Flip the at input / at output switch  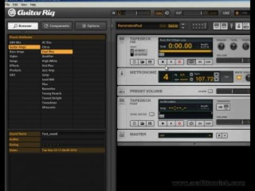(x=132, y=52)
